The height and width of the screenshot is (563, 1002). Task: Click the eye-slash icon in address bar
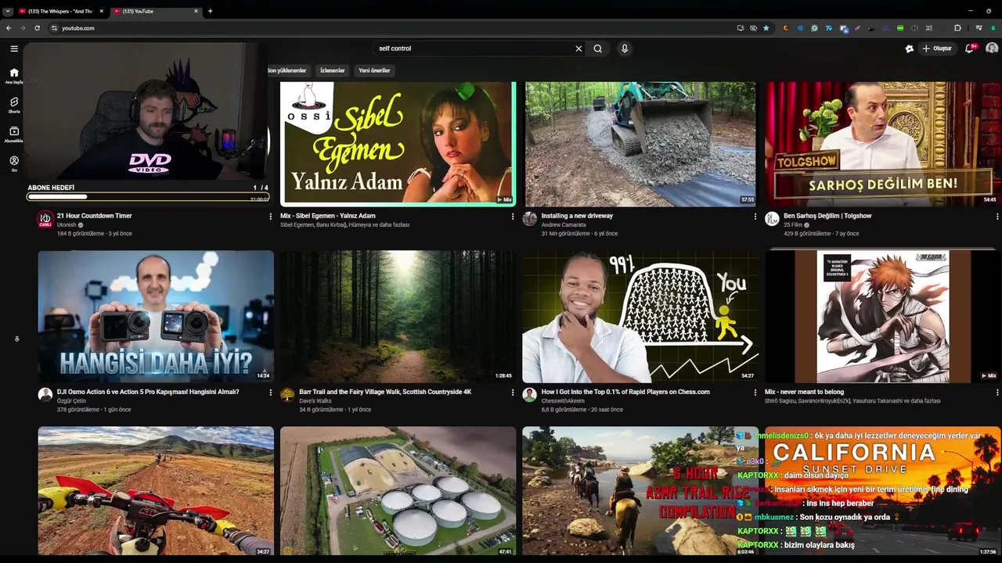click(x=753, y=28)
